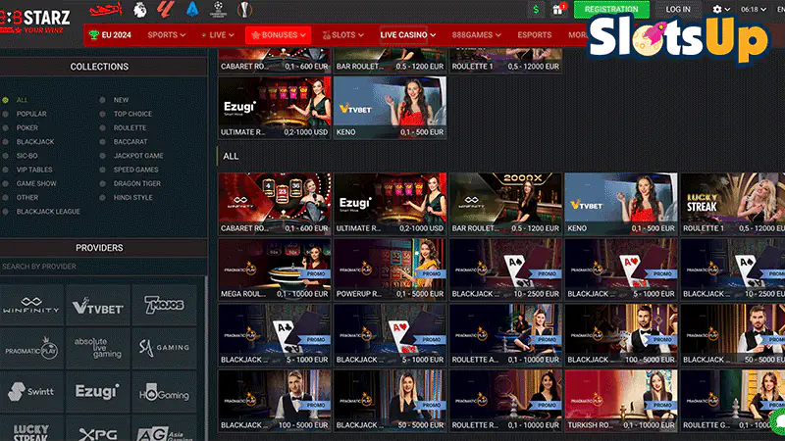
Task: Expand the 888Games dropdown menu
Action: point(476,35)
